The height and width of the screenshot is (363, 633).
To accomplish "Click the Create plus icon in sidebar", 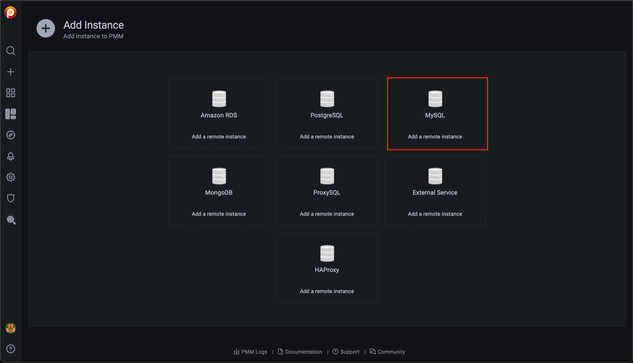I will [x=10, y=72].
